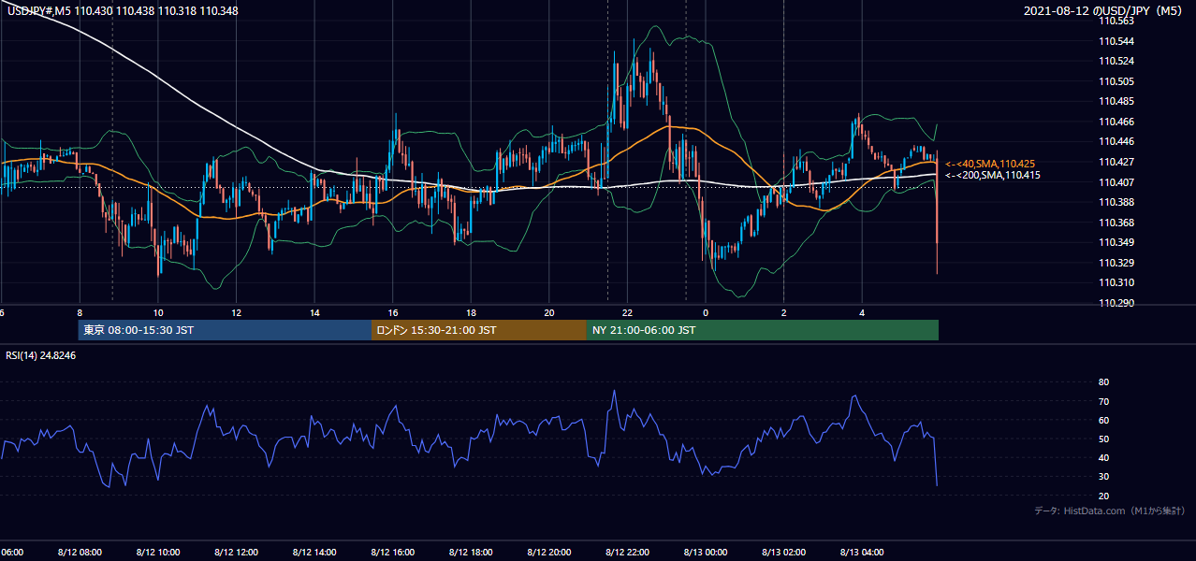Click the 110.524 price axis value
This screenshot has height=561, width=1196.
click(1116, 62)
